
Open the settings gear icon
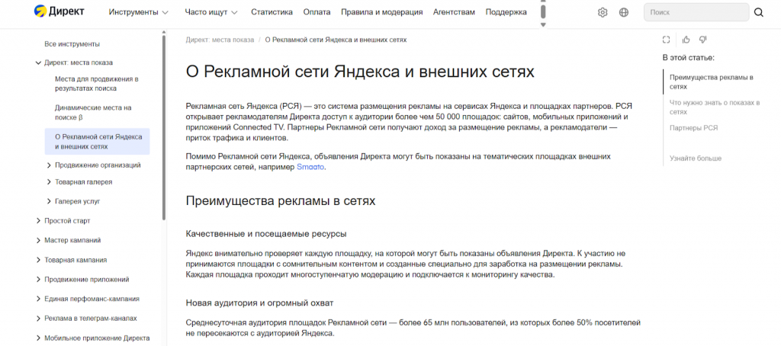[603, 12]
